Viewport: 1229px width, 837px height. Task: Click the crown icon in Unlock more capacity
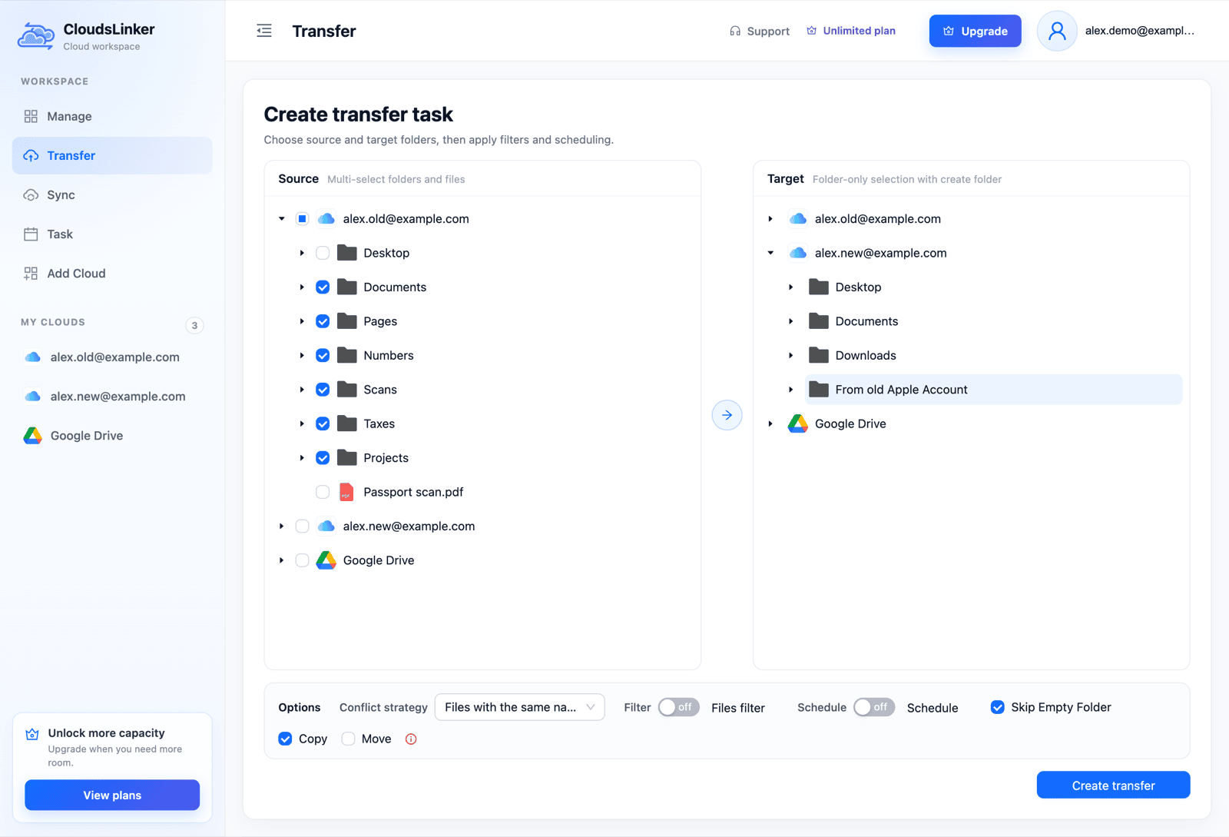tap(32, 734)
